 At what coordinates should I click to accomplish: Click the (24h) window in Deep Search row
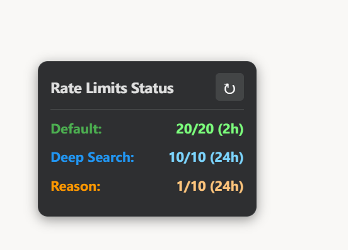226,157
